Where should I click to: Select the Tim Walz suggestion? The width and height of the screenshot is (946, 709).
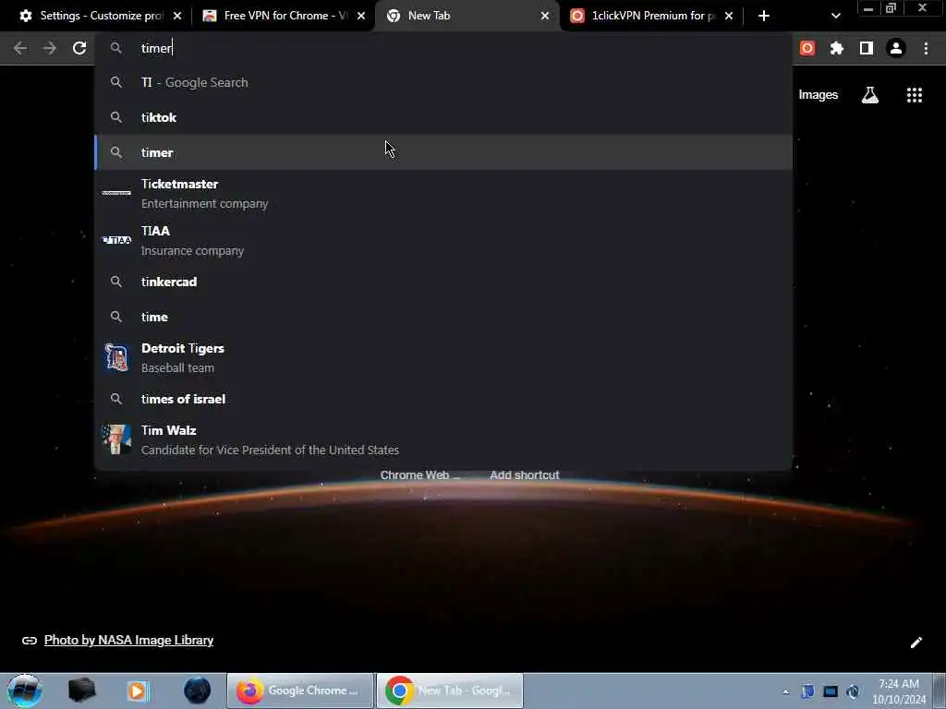tap(443, 439)
